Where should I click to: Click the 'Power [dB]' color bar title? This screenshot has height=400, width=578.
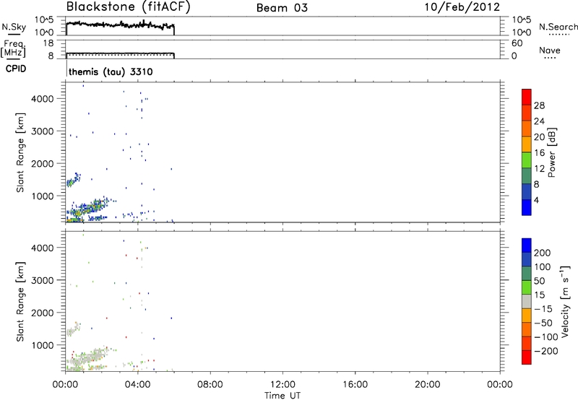(552, 152)
